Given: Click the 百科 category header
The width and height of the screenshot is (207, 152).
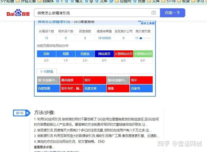Looking at the screenshot, I should [x=47, y=54].
